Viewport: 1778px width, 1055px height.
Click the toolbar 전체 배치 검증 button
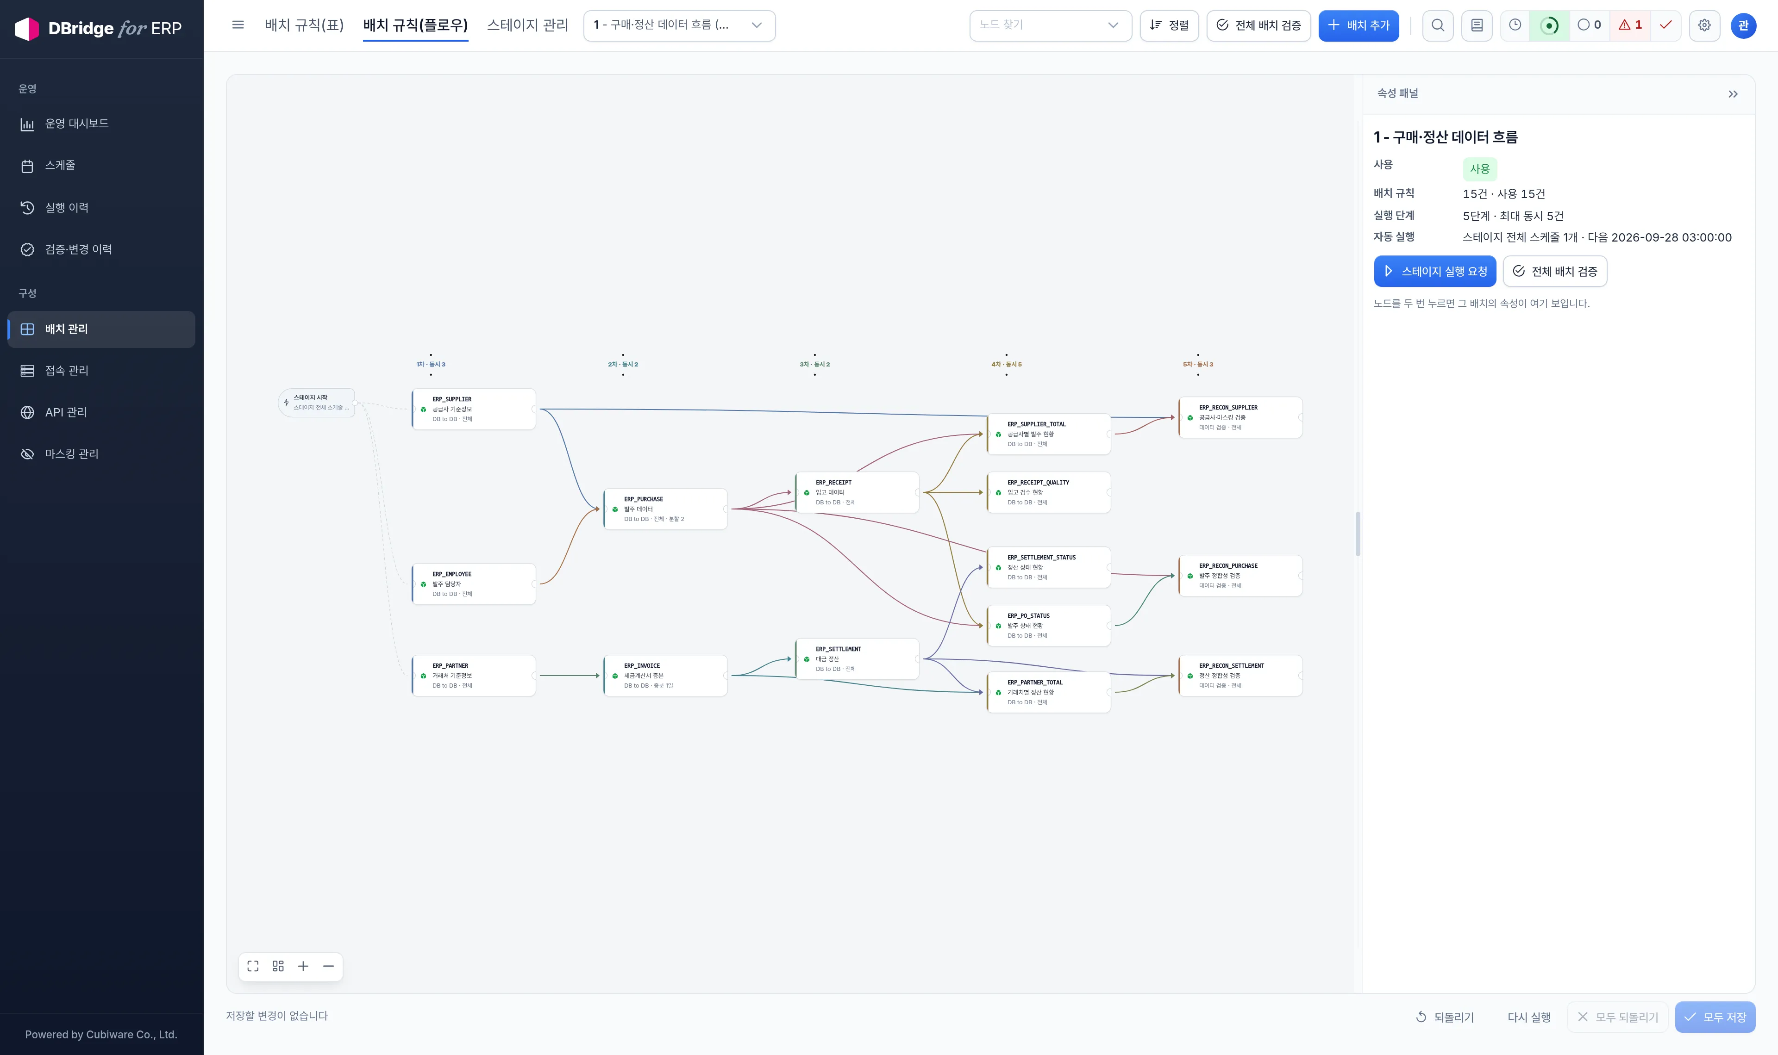coord(1258,25)
